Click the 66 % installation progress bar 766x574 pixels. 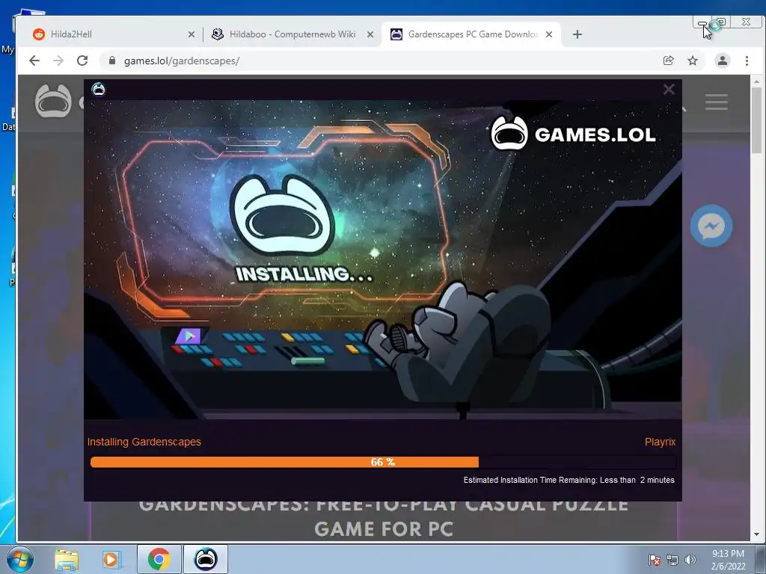tap(383, 462)
